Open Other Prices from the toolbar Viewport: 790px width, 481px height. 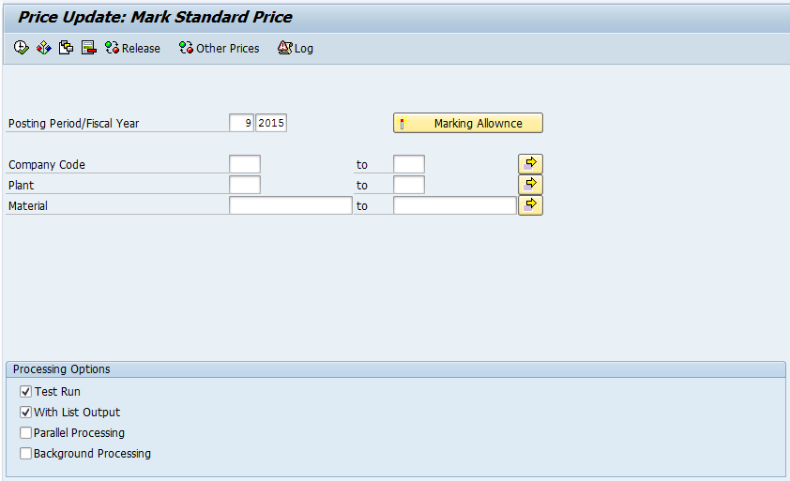point(220,48)
